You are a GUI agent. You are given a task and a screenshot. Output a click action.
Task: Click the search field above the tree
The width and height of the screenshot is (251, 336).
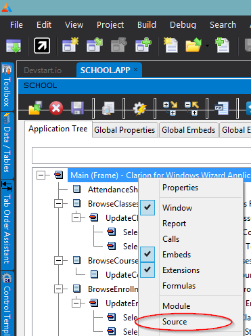(x=141, y=155)
